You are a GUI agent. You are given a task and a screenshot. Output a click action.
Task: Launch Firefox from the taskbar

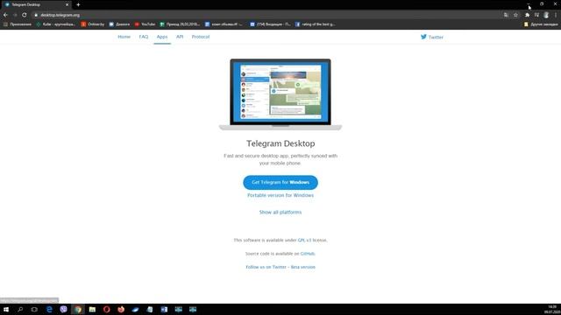click(x=121, y=309)
